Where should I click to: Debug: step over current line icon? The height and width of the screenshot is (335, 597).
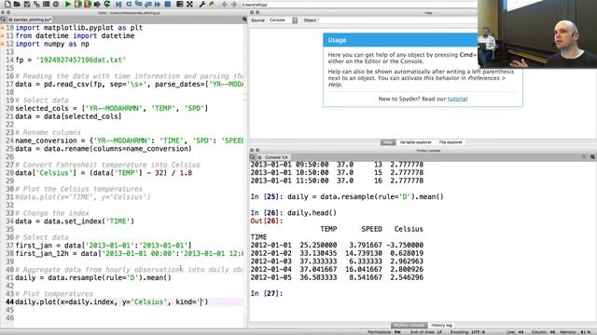tap(129, 4)
